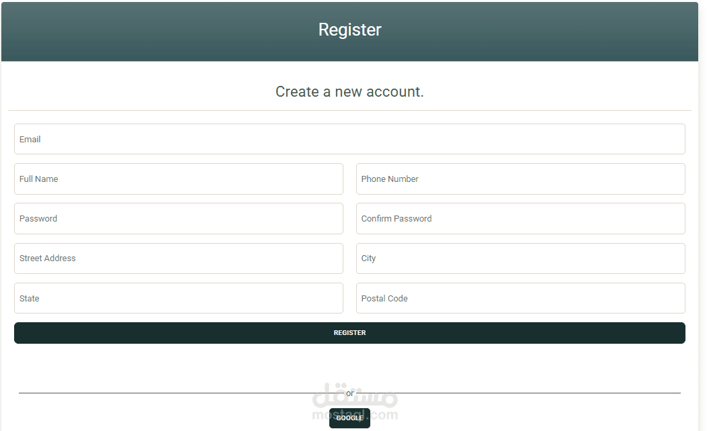The image size is (711, 431).
Task: Sign up using the GOOGLE button
Action: 349,418
